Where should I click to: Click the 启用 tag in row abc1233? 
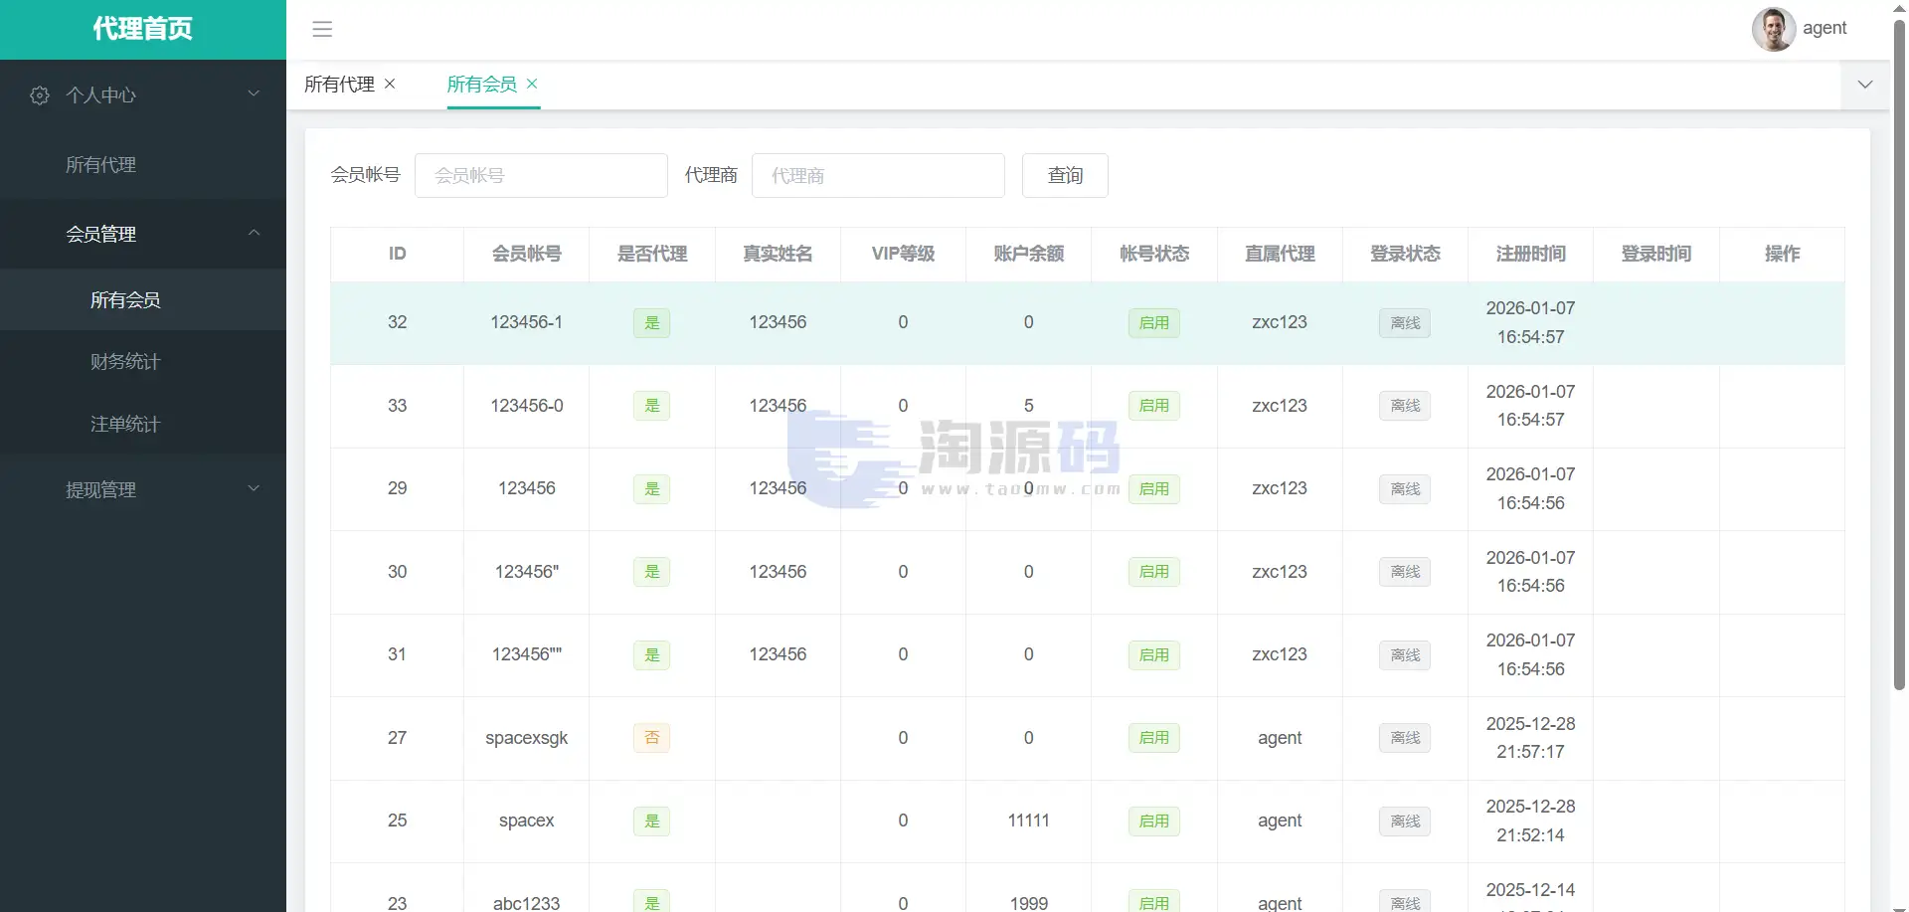pos(1154,902)
